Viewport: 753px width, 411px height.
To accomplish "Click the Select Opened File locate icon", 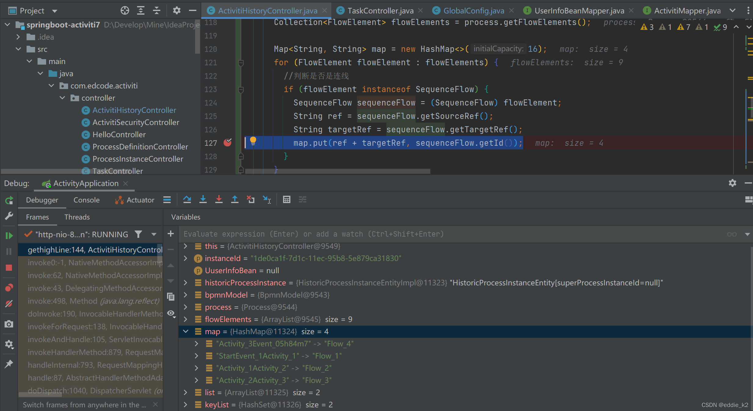I will tap(125, 11).
